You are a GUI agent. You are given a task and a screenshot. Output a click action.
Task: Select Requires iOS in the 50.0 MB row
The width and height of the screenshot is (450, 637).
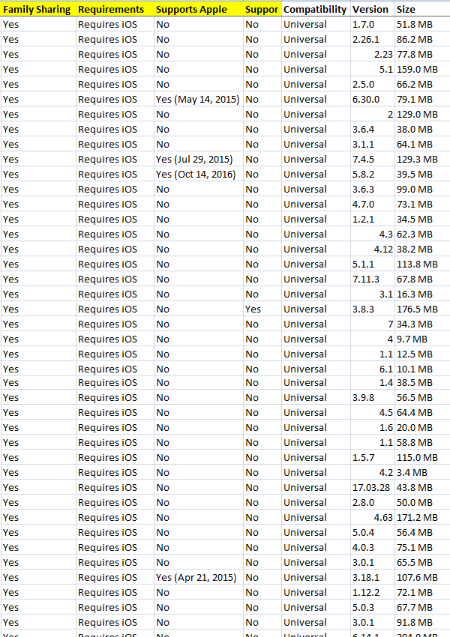pos(115,503)
